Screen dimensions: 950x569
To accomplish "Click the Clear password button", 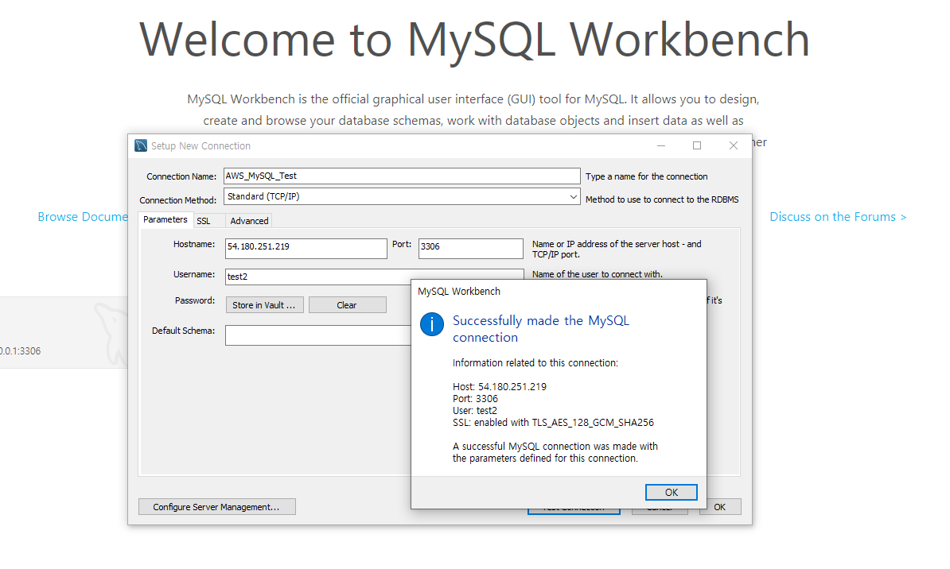I will (347, 305).
